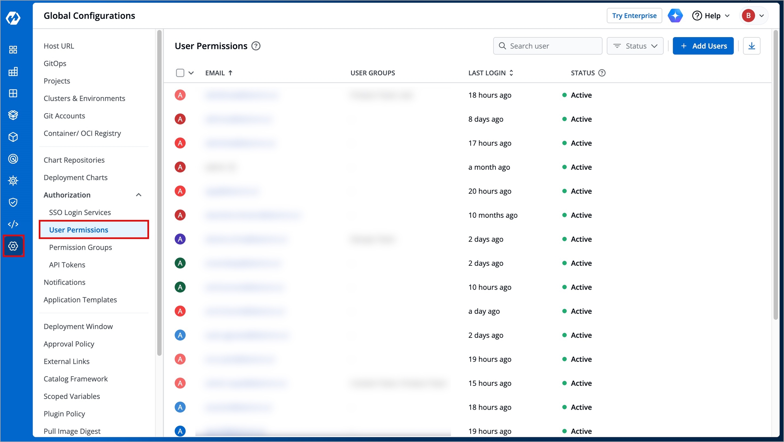Image resolution: width=784 pixels, height=442 pixels.
Task: Click the Devtron logo icon
Action: [x=13, y=17]
